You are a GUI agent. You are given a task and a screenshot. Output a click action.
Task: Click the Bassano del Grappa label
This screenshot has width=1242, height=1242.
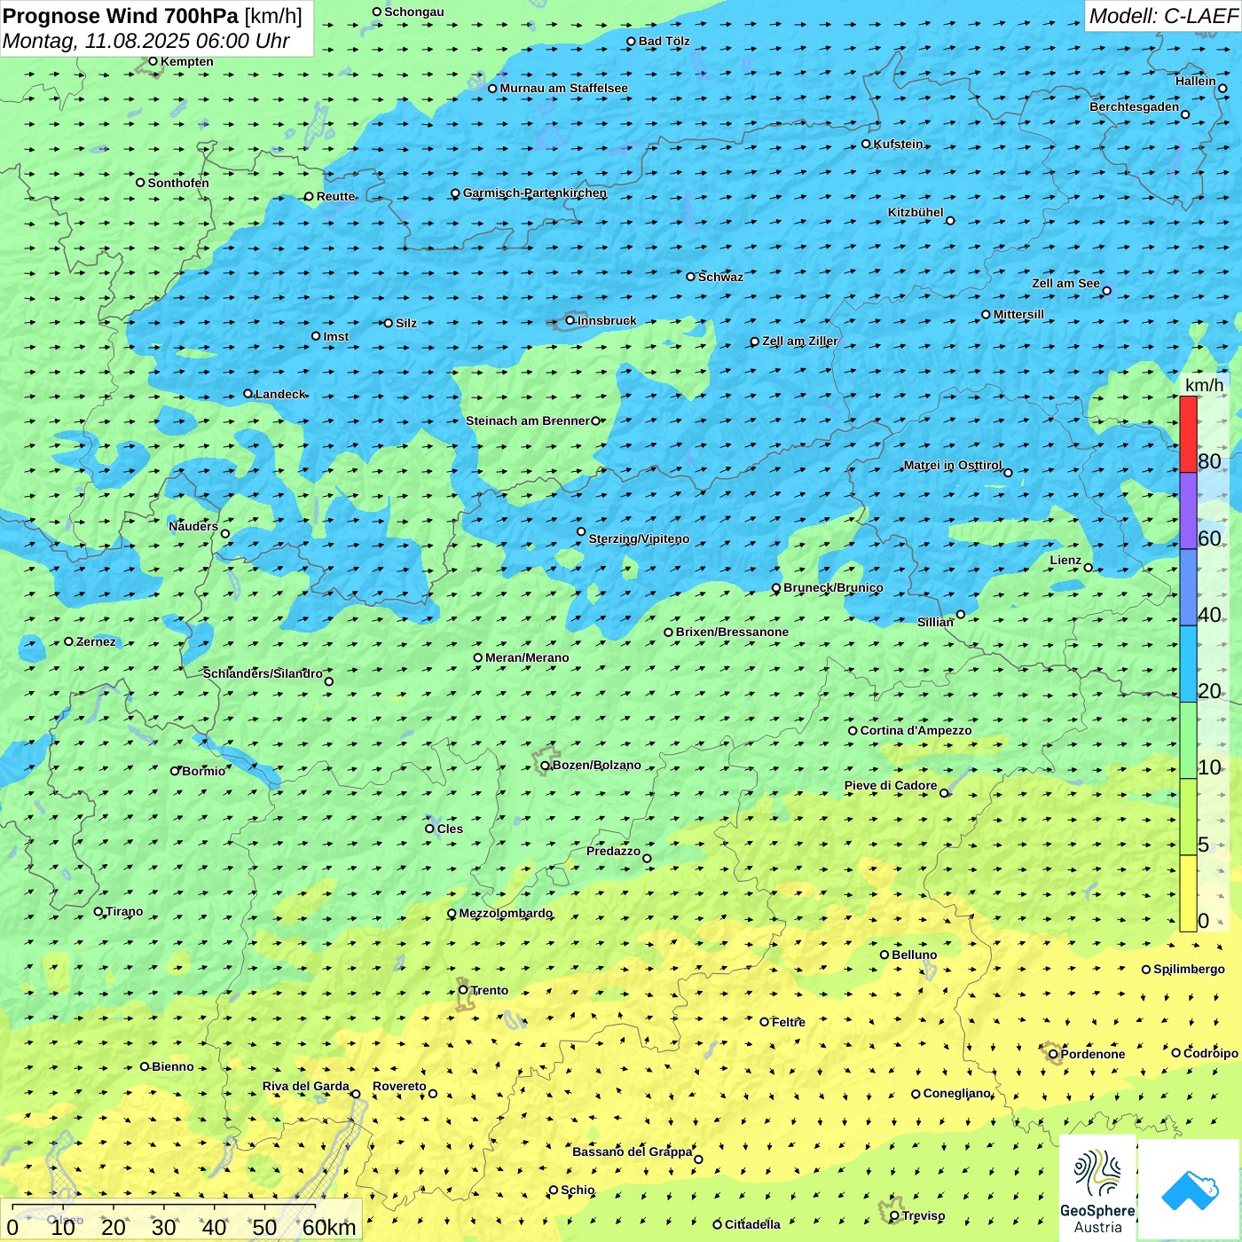pyautogui.click(x=632, y=1152)
